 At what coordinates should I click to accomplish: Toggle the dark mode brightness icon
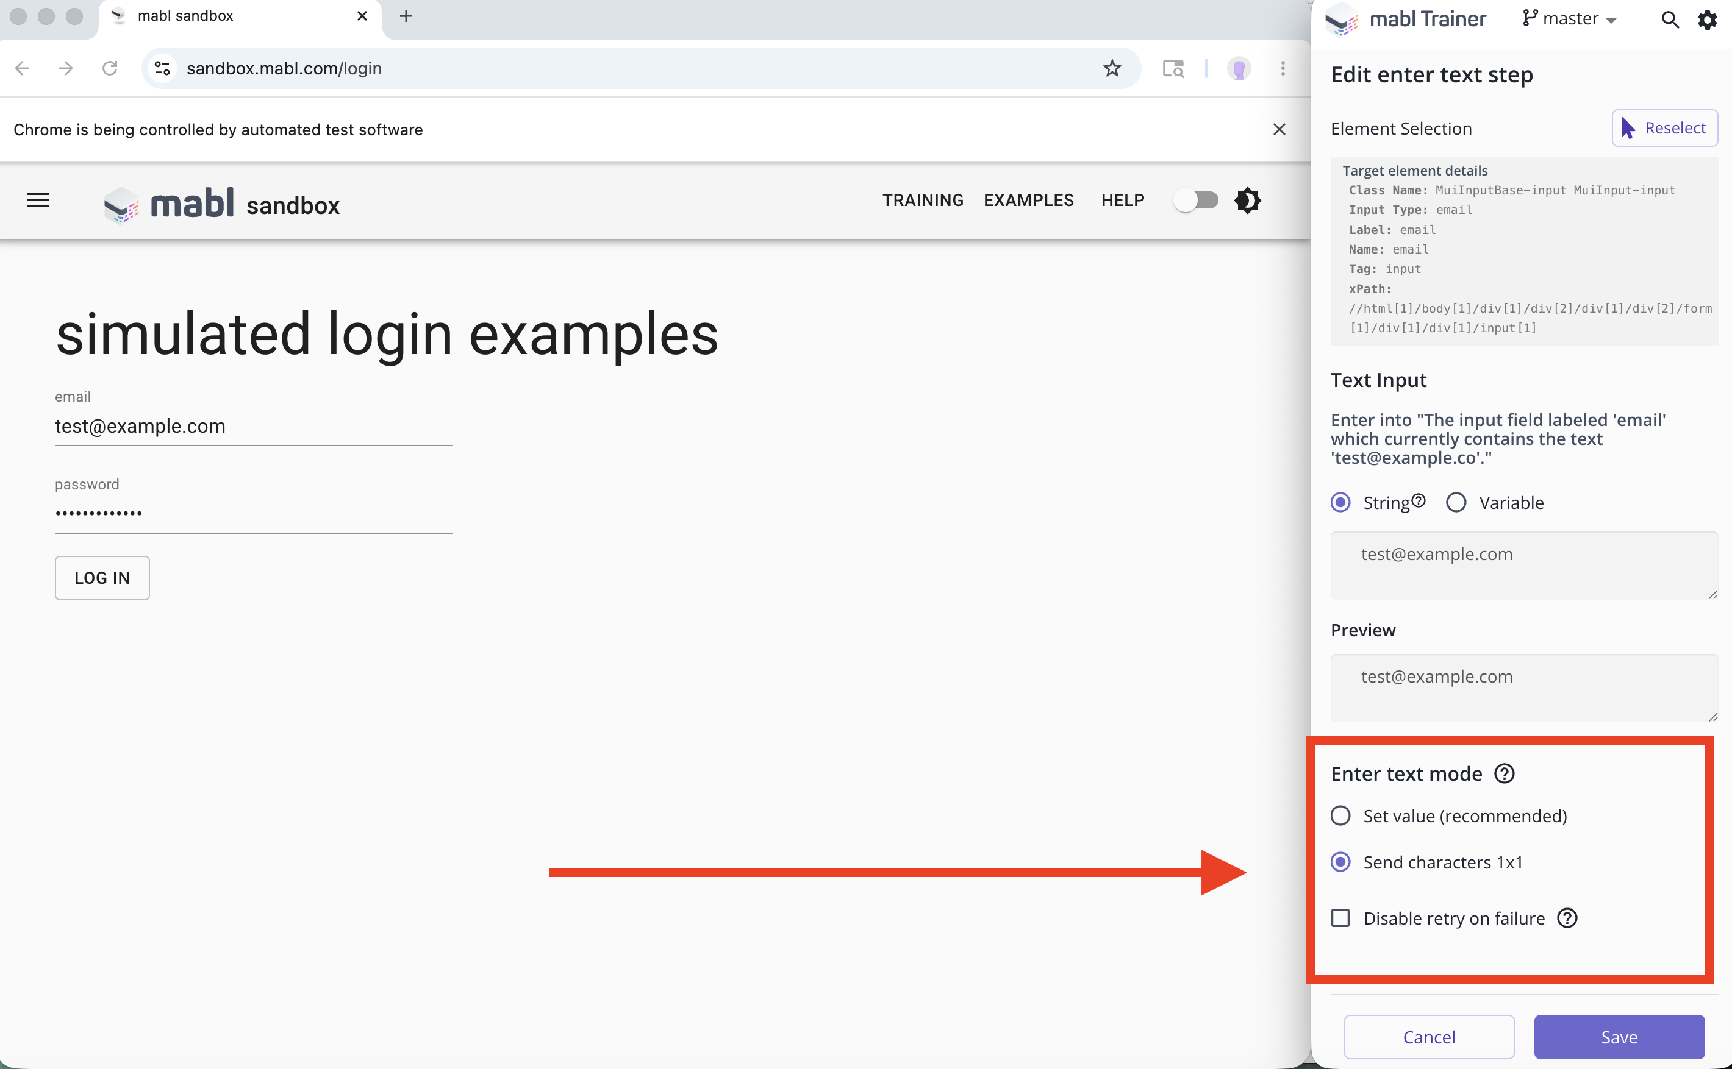point(1247,201)
